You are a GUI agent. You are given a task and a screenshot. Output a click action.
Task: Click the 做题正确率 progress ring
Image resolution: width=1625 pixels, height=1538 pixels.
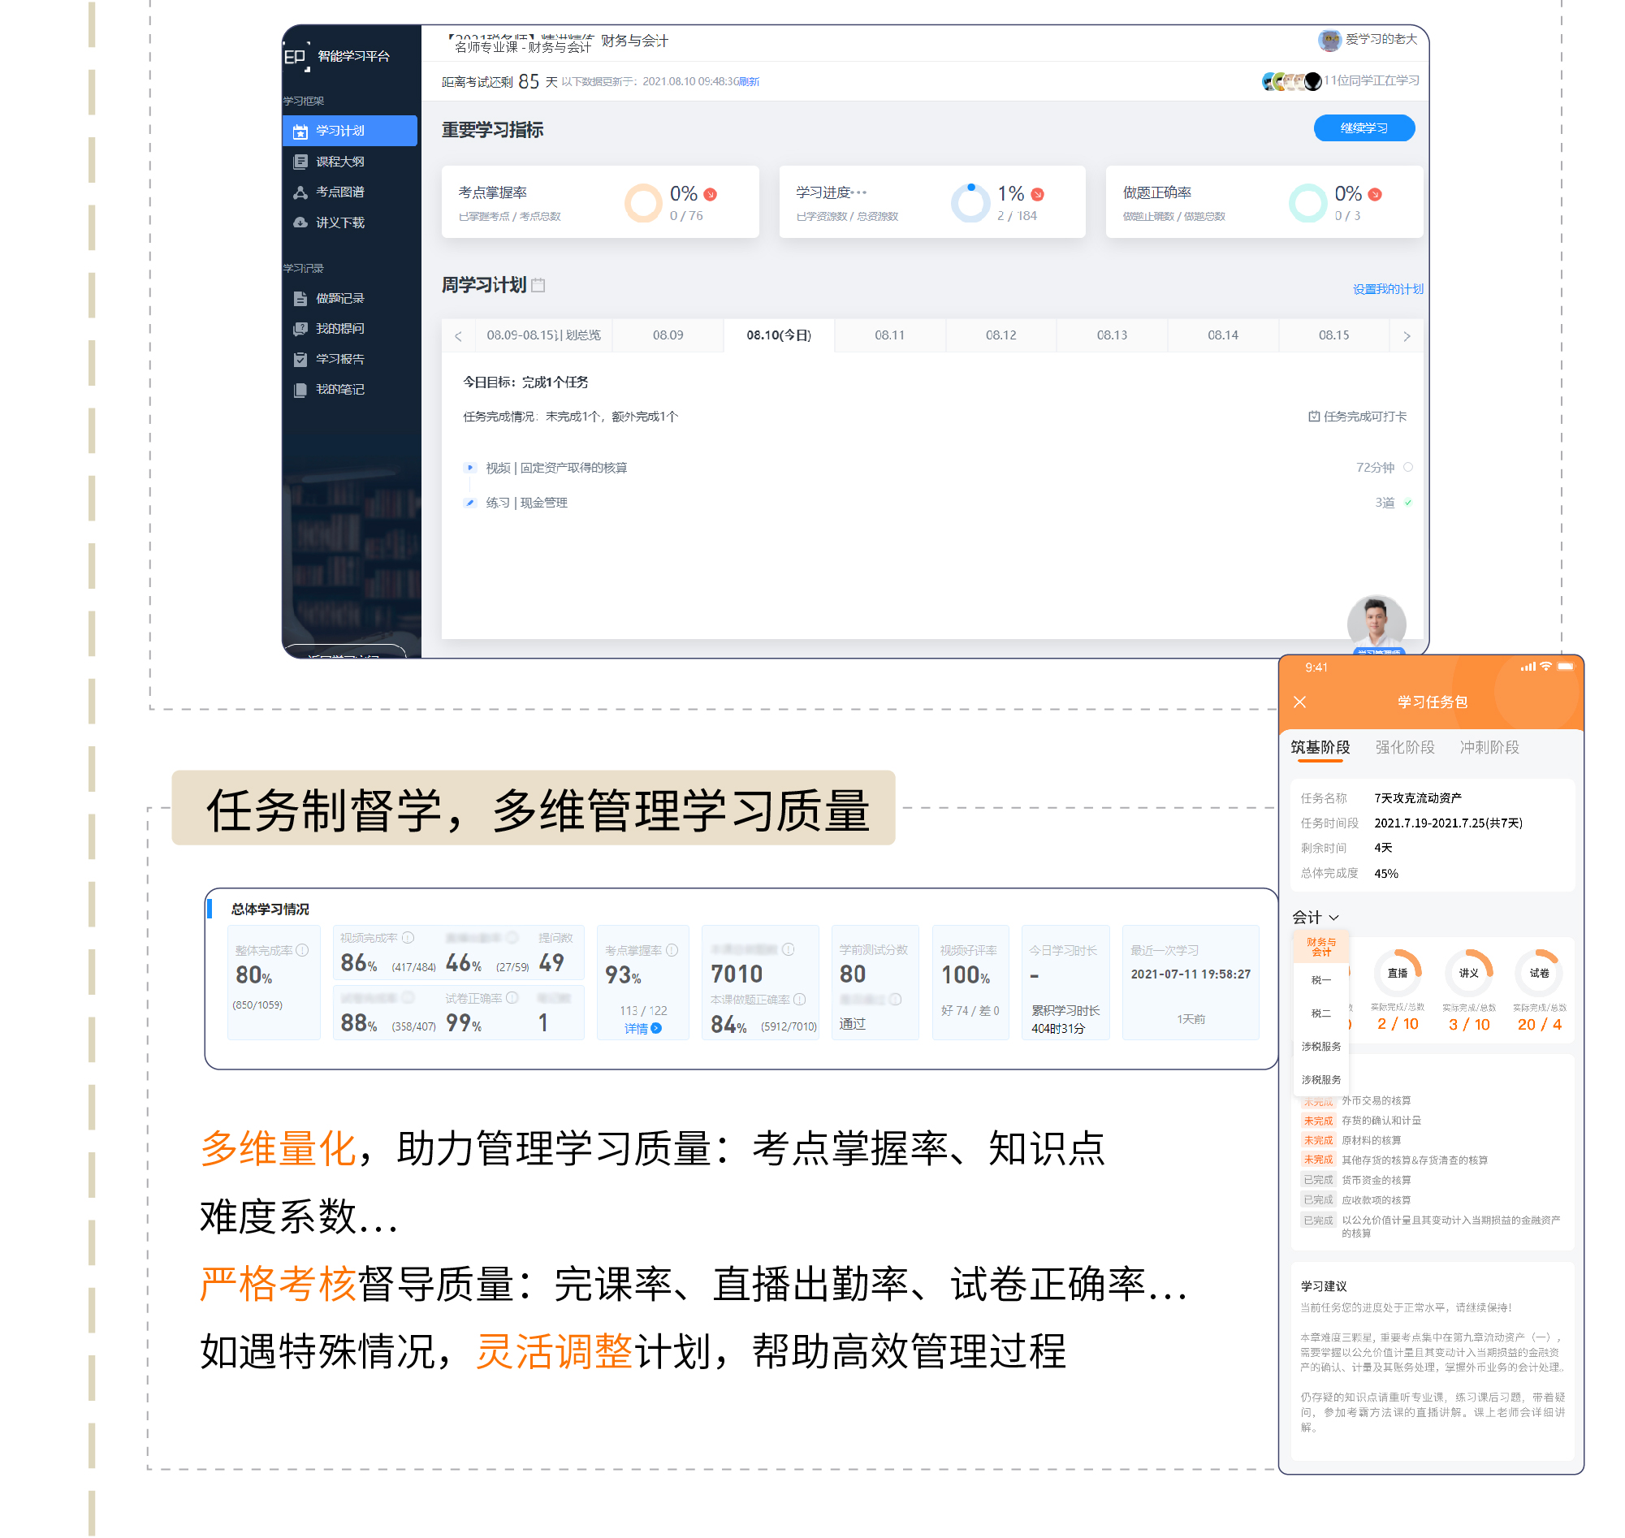pos(1307,203)
